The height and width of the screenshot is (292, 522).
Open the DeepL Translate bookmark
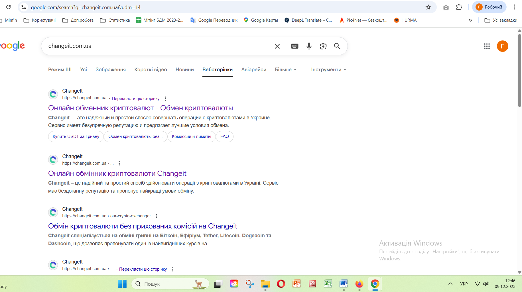pyautogui.click(x=308, y=20)
